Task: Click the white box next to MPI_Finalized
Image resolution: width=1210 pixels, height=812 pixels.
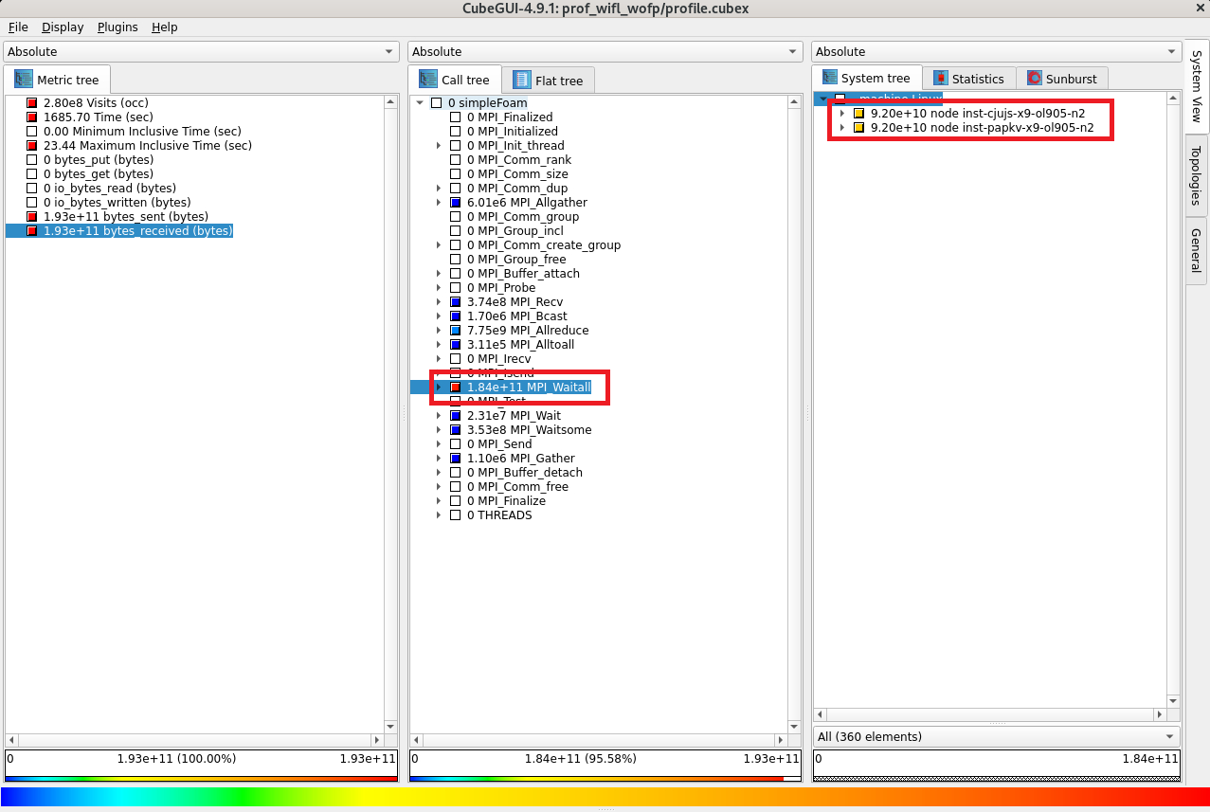Action: pos(456,117)
